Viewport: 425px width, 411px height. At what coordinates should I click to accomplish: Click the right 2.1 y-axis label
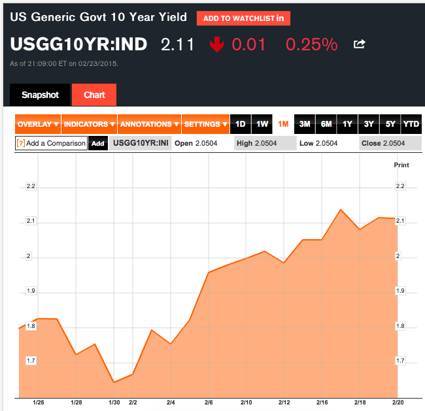400,221
